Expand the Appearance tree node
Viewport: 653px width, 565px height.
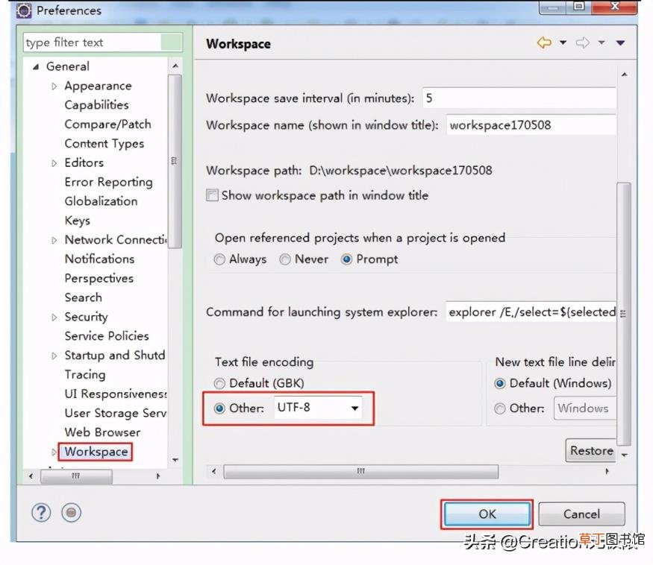pos(54,86)
